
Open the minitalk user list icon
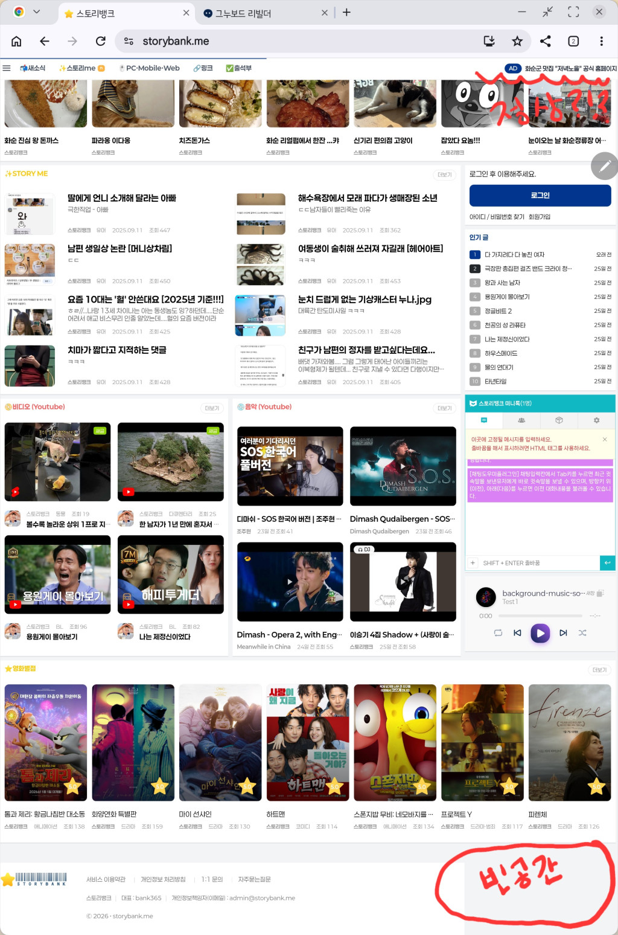[521, 420]
